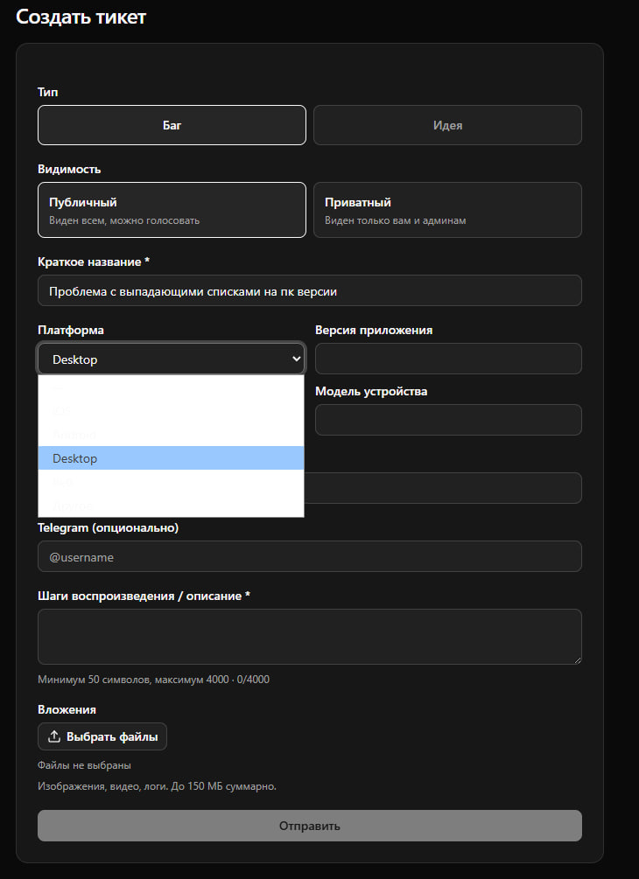Click the Вложения label
Viewport: 639px width, 879px height.
(x=67, y=709)
